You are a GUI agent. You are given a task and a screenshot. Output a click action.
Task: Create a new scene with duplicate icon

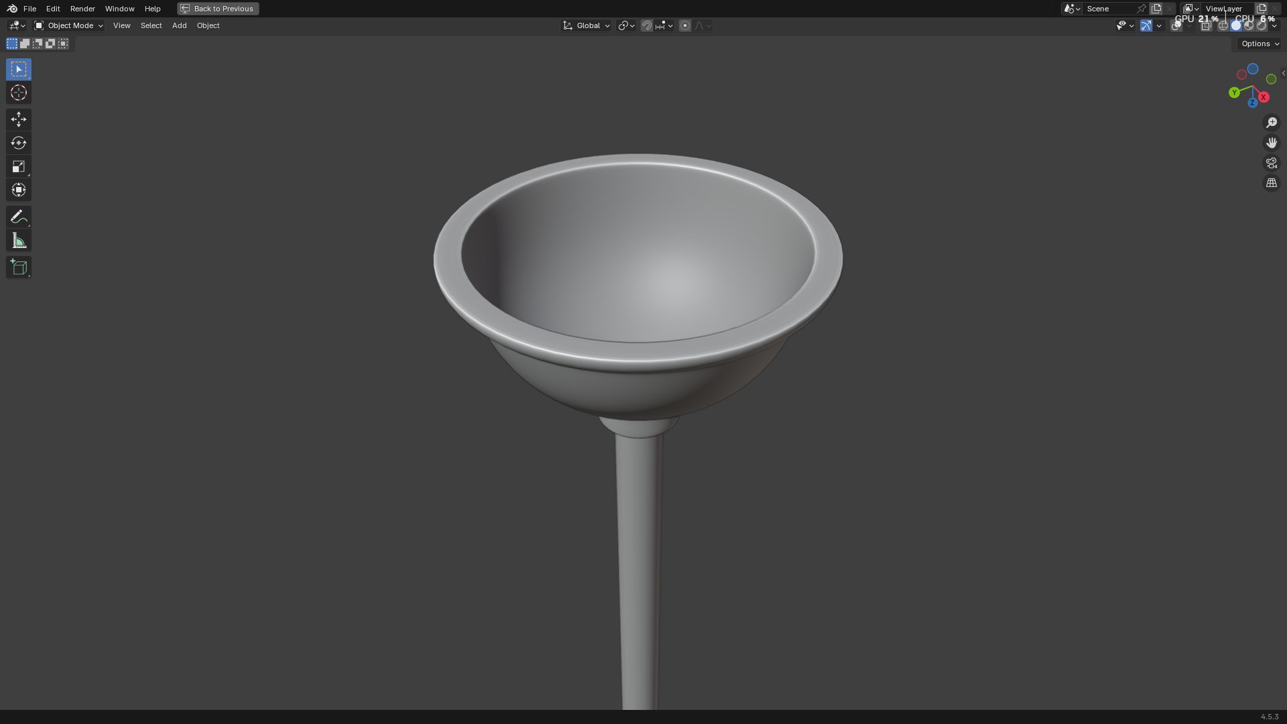tap(1156, 9)
